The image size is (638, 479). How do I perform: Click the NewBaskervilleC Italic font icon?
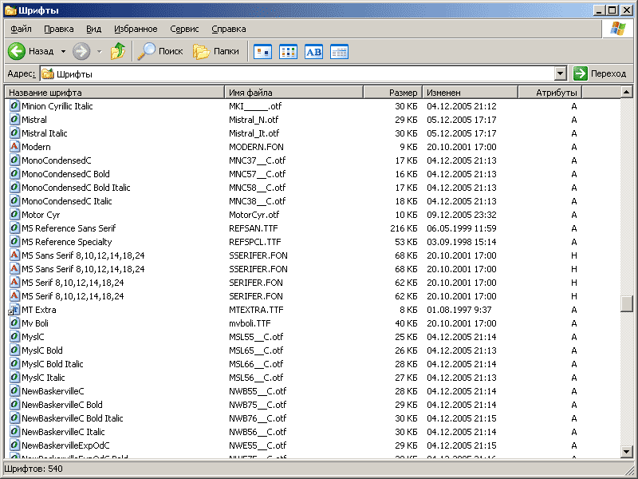coord(14,432)
